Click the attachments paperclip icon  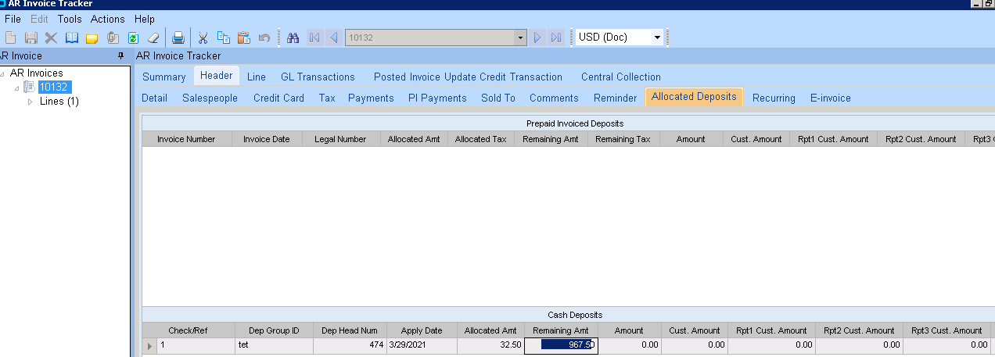pos(113,37)
